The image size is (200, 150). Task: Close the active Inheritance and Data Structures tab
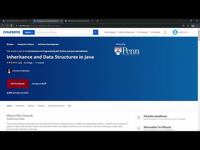coord(61,21)
